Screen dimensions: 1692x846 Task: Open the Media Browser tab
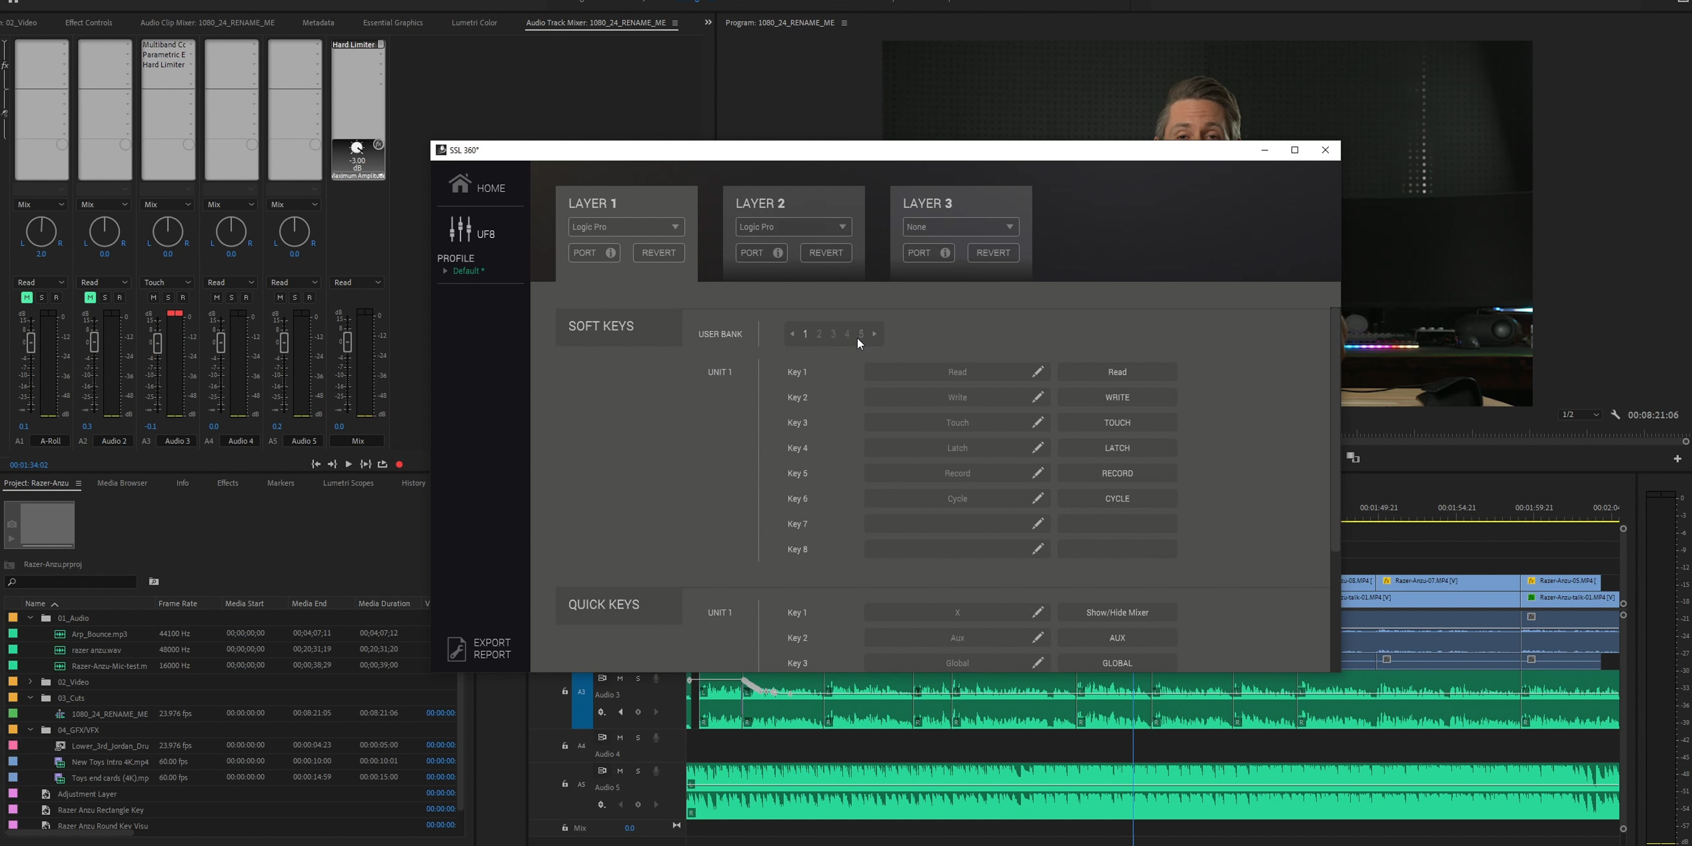click(121, 483)
